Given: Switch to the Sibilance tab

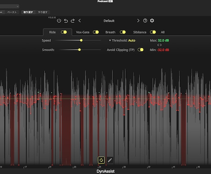Looking at the screenshot, I should [x=139, y=32].
